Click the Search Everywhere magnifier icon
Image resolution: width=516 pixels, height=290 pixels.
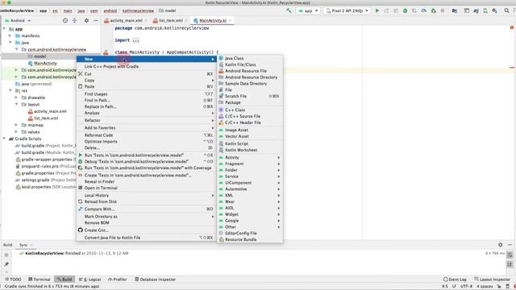coord(507,10)
